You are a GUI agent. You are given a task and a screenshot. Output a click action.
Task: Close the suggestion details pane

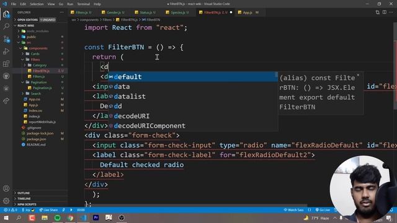click(358, 75)
